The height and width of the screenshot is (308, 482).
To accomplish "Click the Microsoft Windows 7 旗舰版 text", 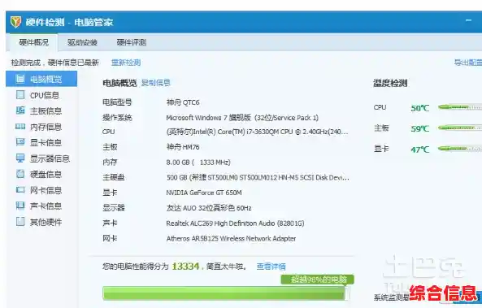I will coord(242,118).
